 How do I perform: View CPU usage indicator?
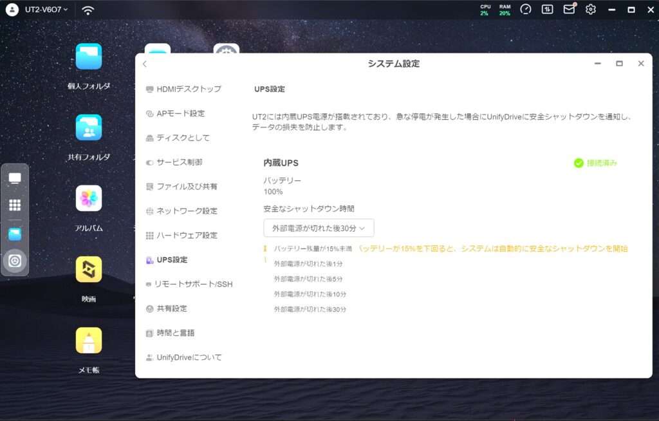[485, 10]
